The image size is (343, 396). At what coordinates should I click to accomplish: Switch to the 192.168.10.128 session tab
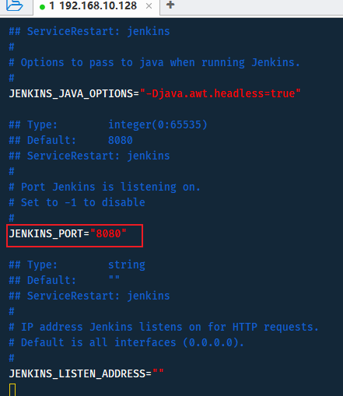pos(96,6)
